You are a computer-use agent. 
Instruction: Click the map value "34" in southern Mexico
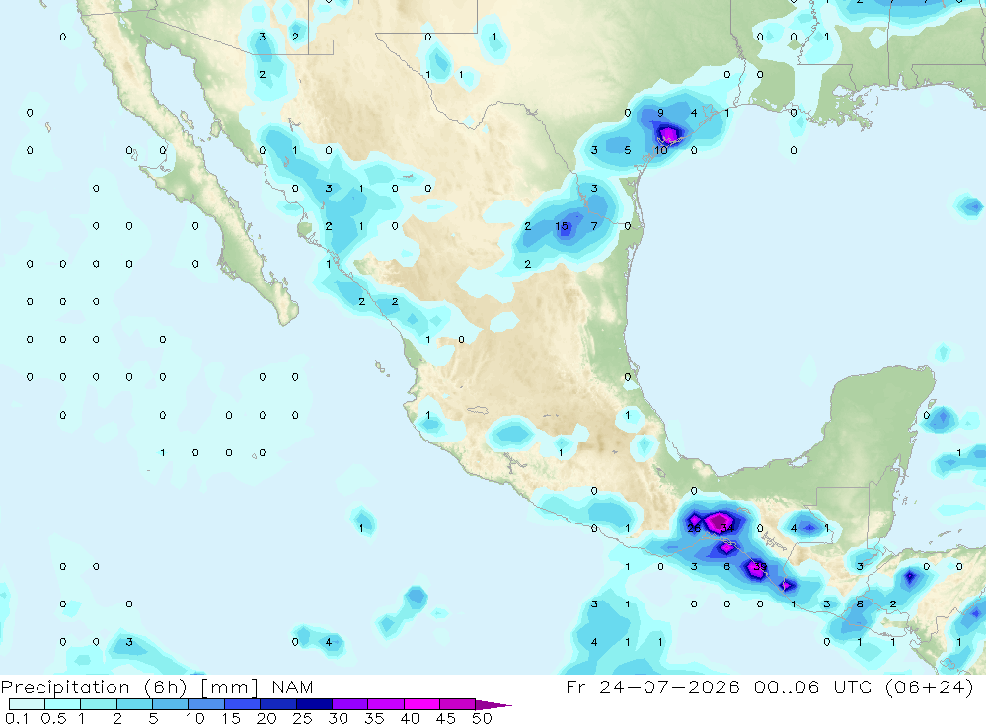(727, 528)
